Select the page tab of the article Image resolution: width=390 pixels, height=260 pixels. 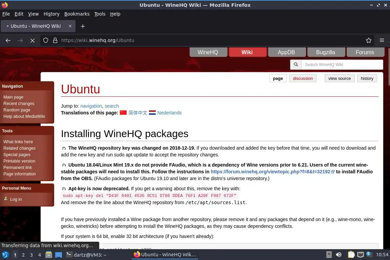(278, 79)
